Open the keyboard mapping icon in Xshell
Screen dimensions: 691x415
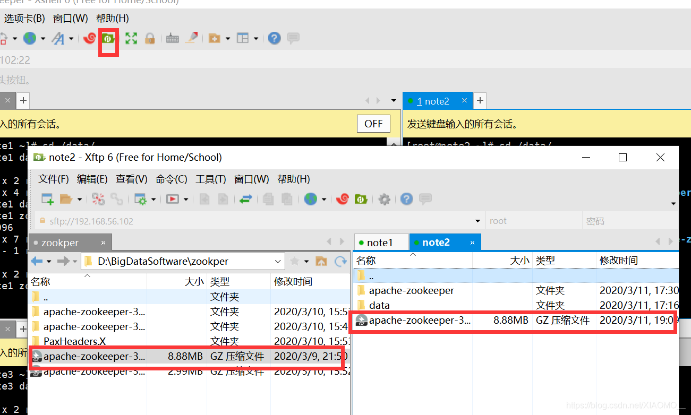click(x=172, y=38)
